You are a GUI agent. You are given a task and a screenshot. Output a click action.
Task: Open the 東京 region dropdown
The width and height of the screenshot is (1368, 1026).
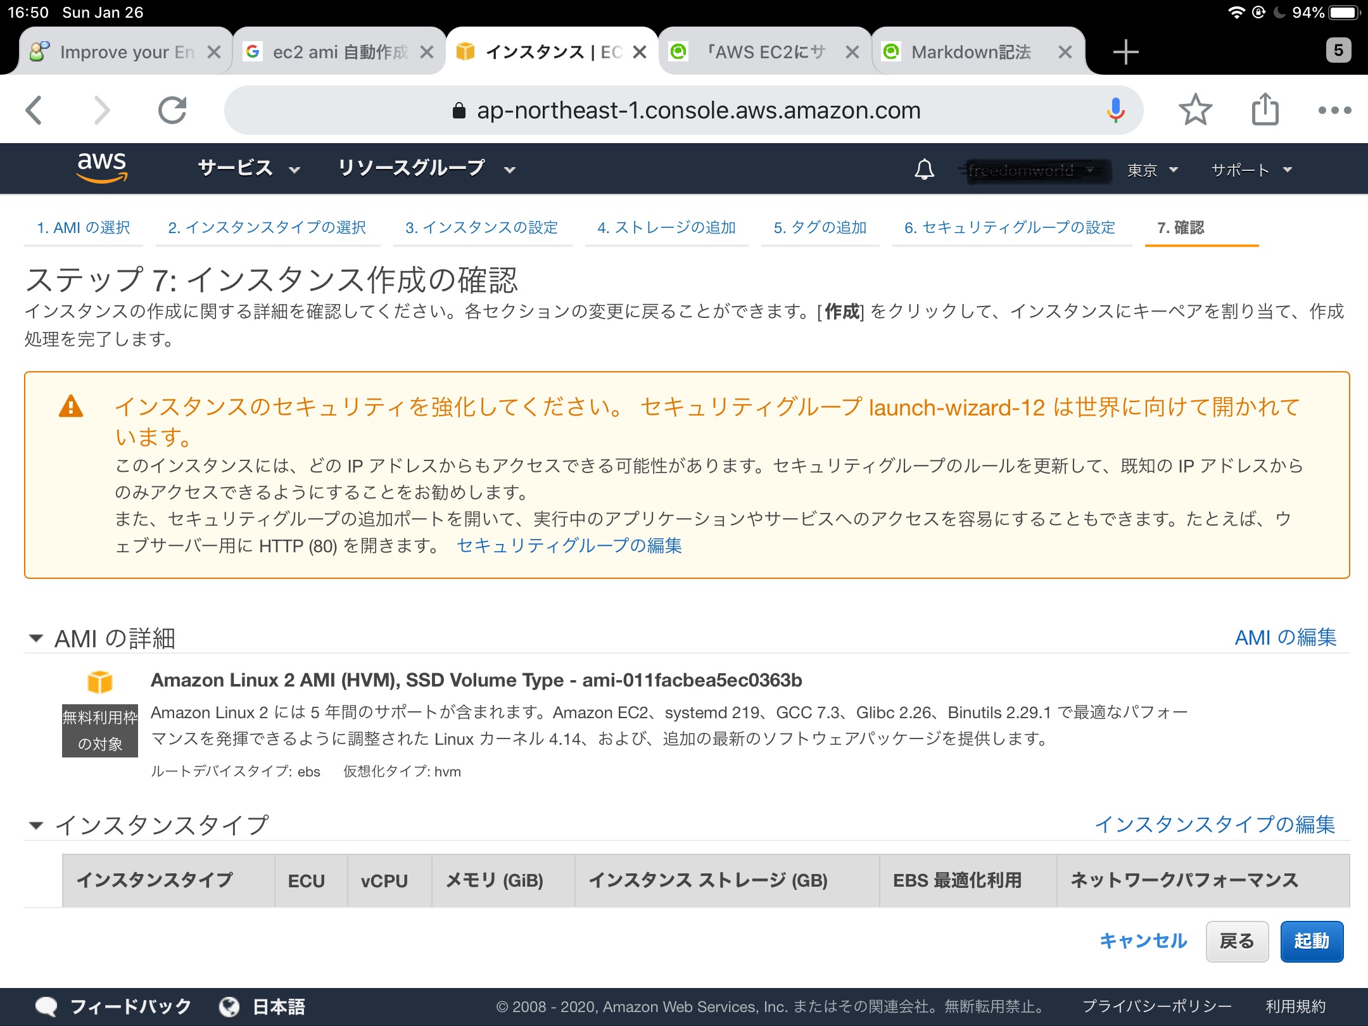[x=1152, y=170]
